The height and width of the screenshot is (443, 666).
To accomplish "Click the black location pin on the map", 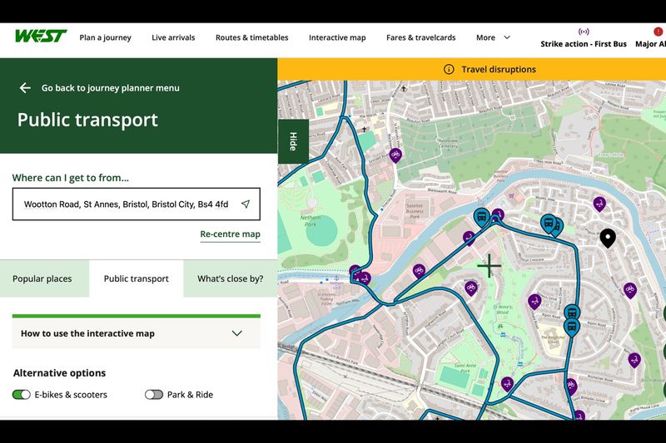I will pos(608,239).
